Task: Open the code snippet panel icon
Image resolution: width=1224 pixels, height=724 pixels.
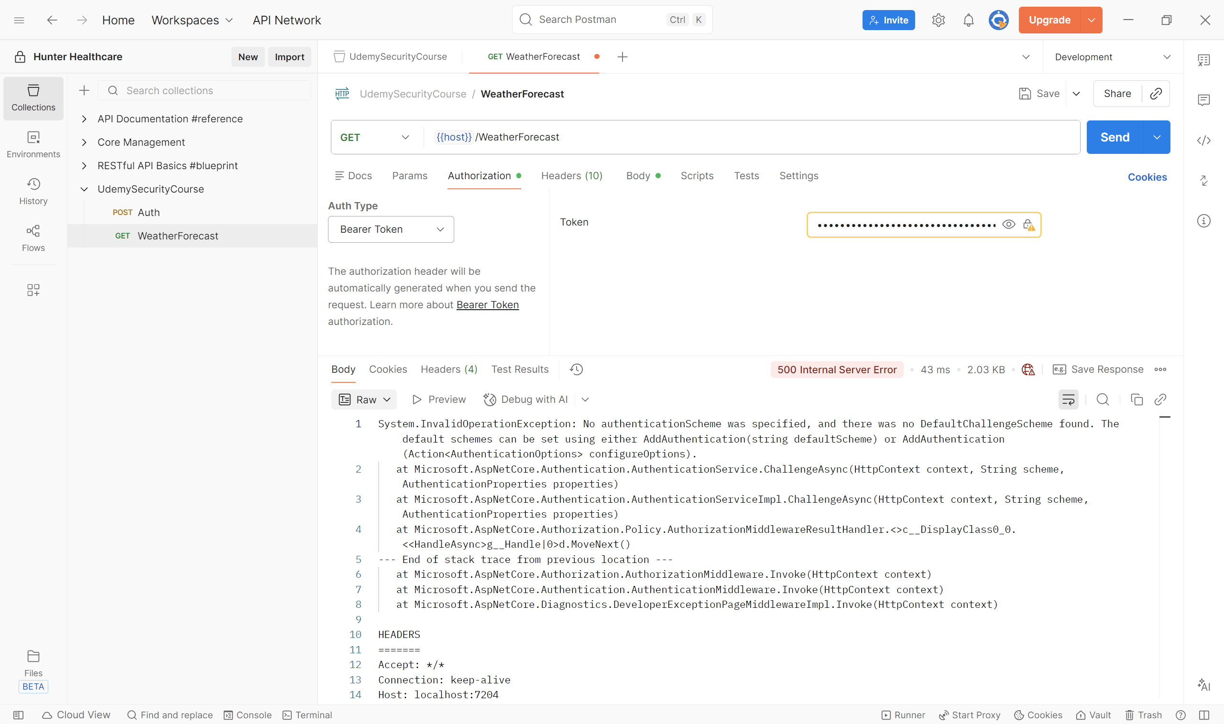Action: (1203, 140)
